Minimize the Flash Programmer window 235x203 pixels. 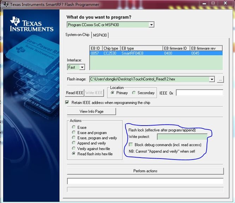[204, 3]
